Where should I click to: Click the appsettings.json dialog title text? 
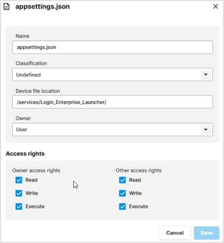pyautogui.click(x=43, y=7)
